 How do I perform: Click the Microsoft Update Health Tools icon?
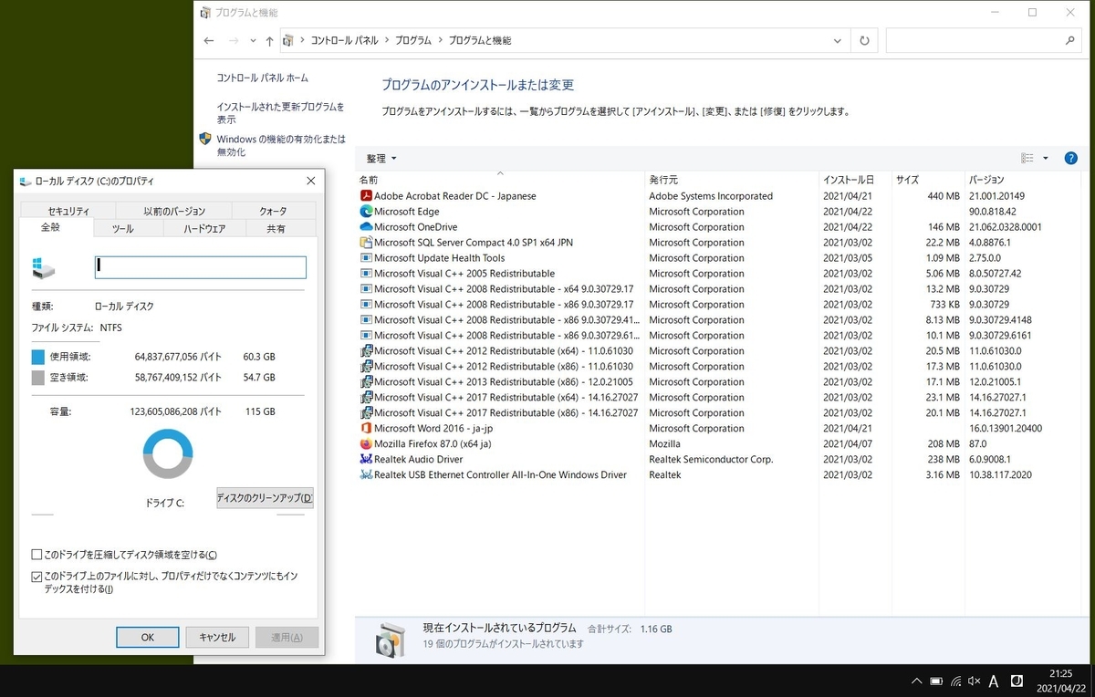point(366,258)
